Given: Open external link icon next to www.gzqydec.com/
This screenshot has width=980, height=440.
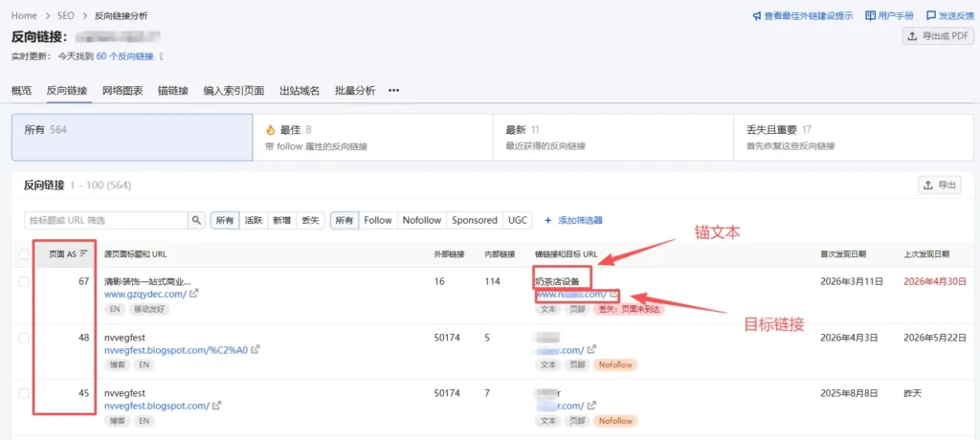Looking at the screenshot, I should pyautogui.click(x=194, y=293).
